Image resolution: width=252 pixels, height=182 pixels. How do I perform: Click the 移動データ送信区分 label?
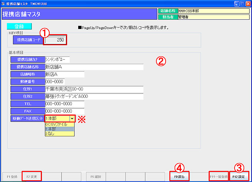(27, 119)
